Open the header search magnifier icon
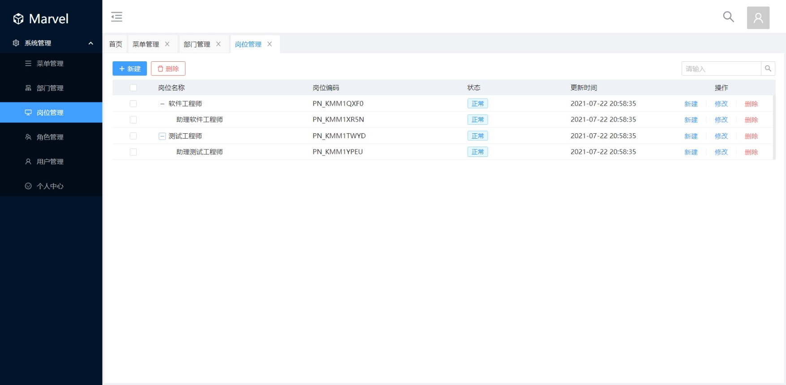Screen dimensions: 786x385 729,17
